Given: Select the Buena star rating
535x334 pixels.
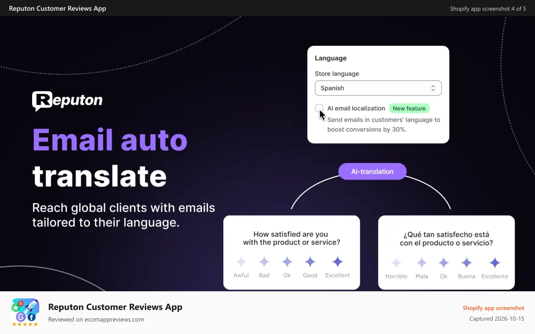Looking at the screenshot, I should click(467, 263).
